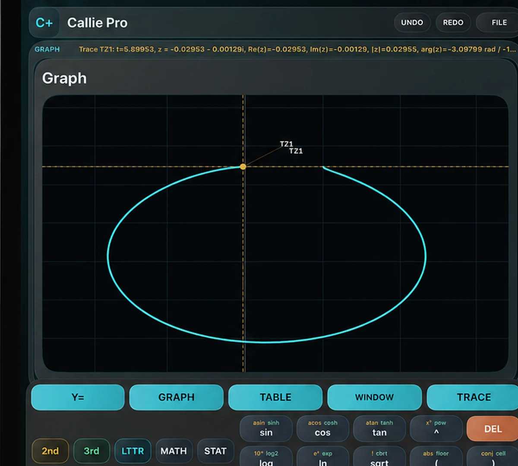Click the orange DEL key
The image size is (518, 466).
click(x=493, y=428)
